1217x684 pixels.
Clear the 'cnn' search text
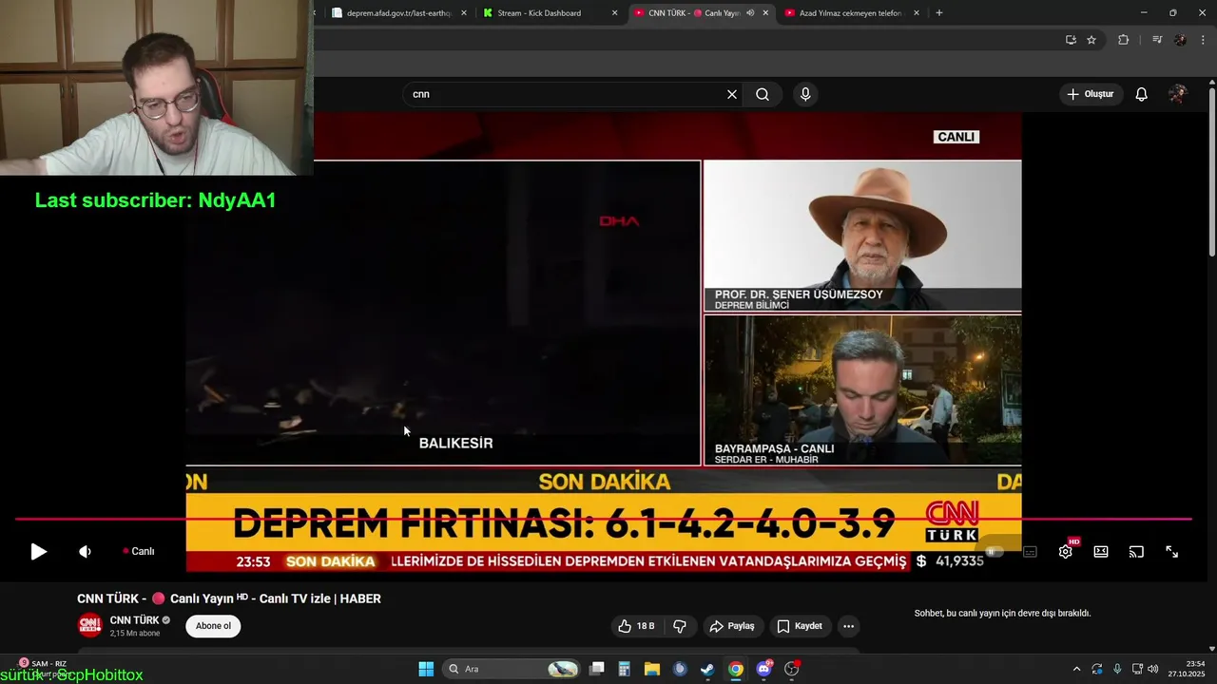(732, 94)
